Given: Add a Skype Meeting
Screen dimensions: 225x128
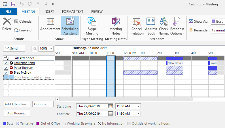Looking at the screenshot, I should coord(92,26).
